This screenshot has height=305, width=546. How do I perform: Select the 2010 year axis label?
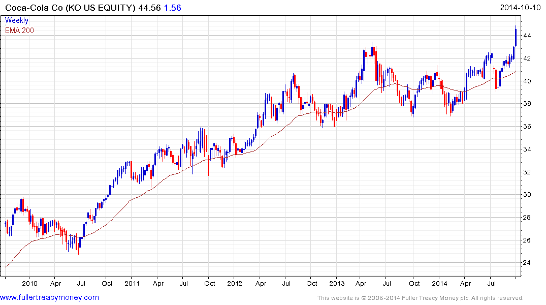click(30, 284)
